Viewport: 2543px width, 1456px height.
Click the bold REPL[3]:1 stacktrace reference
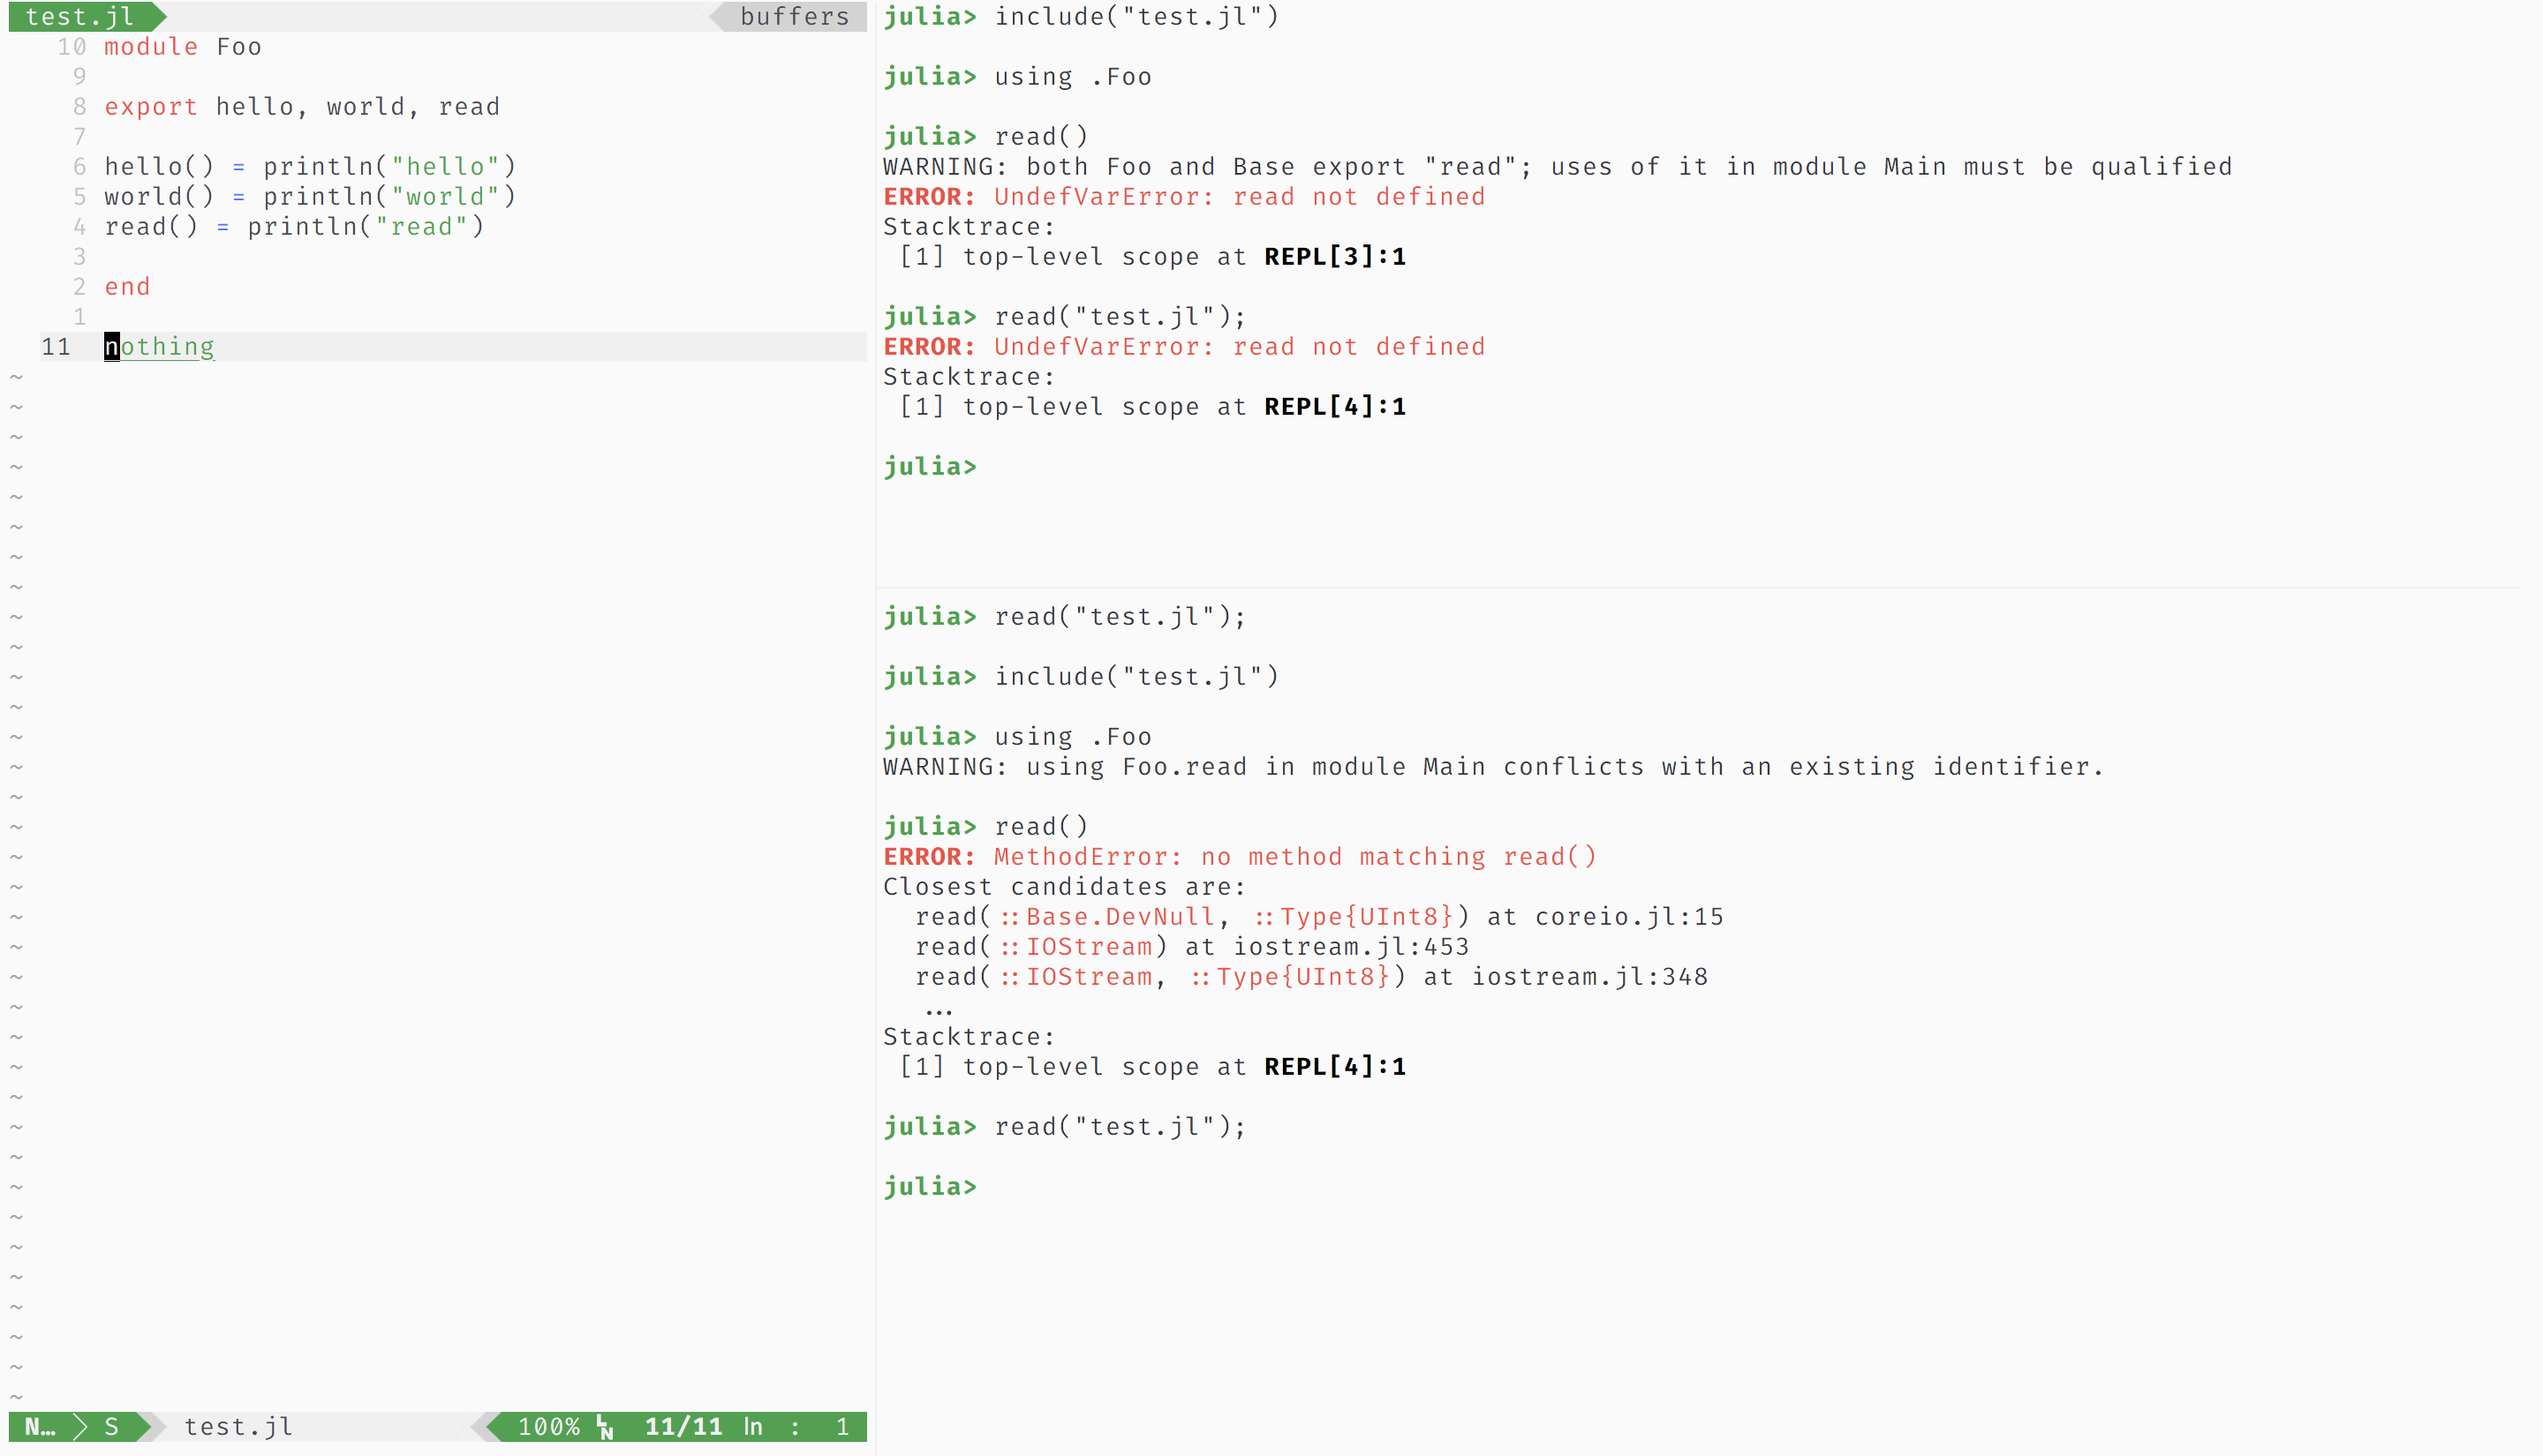tap(1334, 257)
